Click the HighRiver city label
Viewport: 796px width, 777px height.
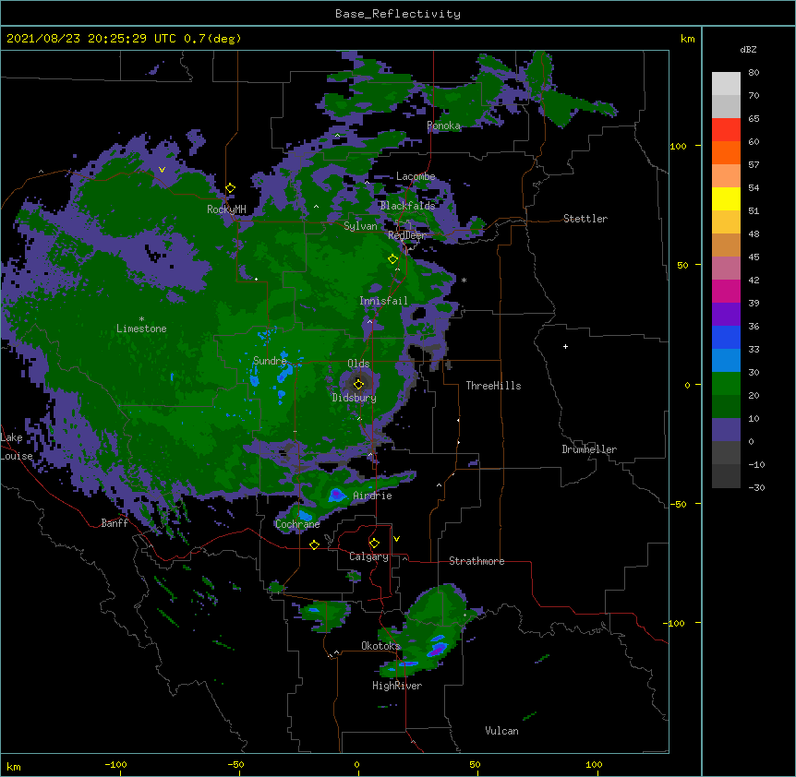click(x=397, y=686)
